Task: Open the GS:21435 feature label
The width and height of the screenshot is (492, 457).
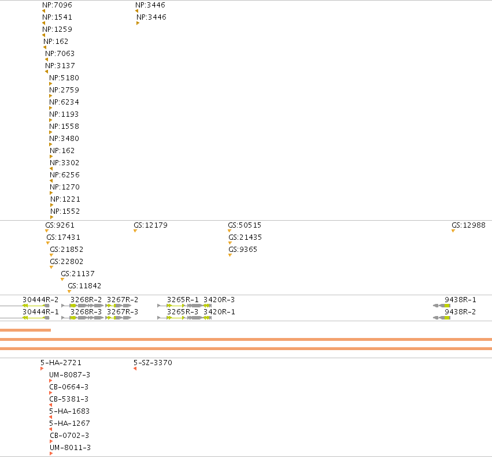Action: click(245, 237)
